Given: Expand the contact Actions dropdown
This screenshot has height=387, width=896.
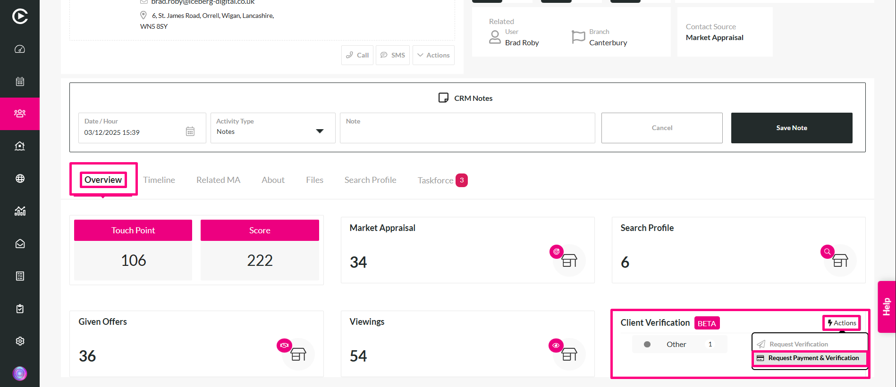Looking at the screenshot, I should point(433,55).
